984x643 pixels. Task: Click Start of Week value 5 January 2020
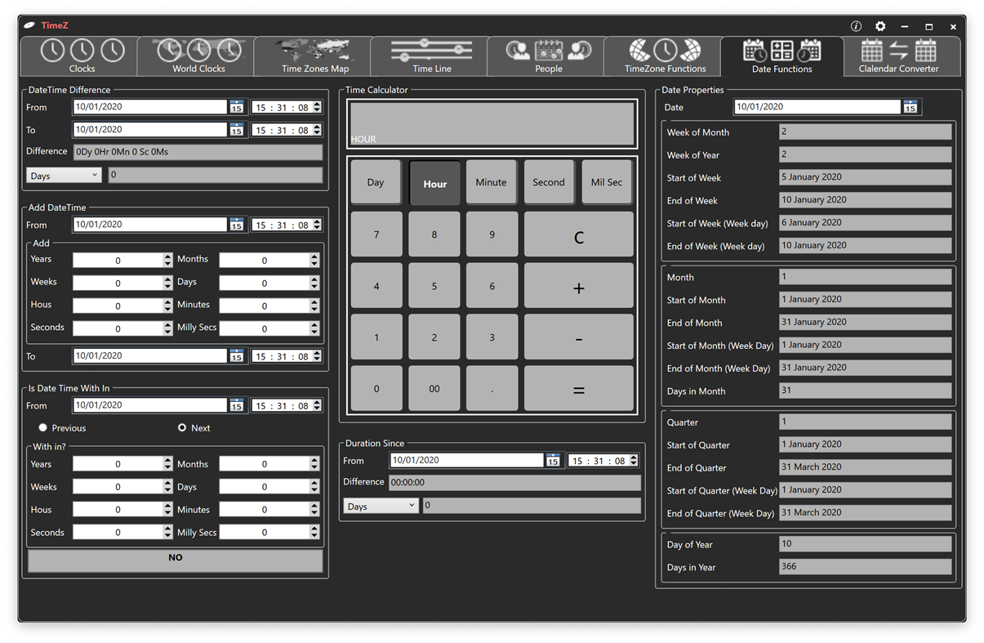(866, 177)
